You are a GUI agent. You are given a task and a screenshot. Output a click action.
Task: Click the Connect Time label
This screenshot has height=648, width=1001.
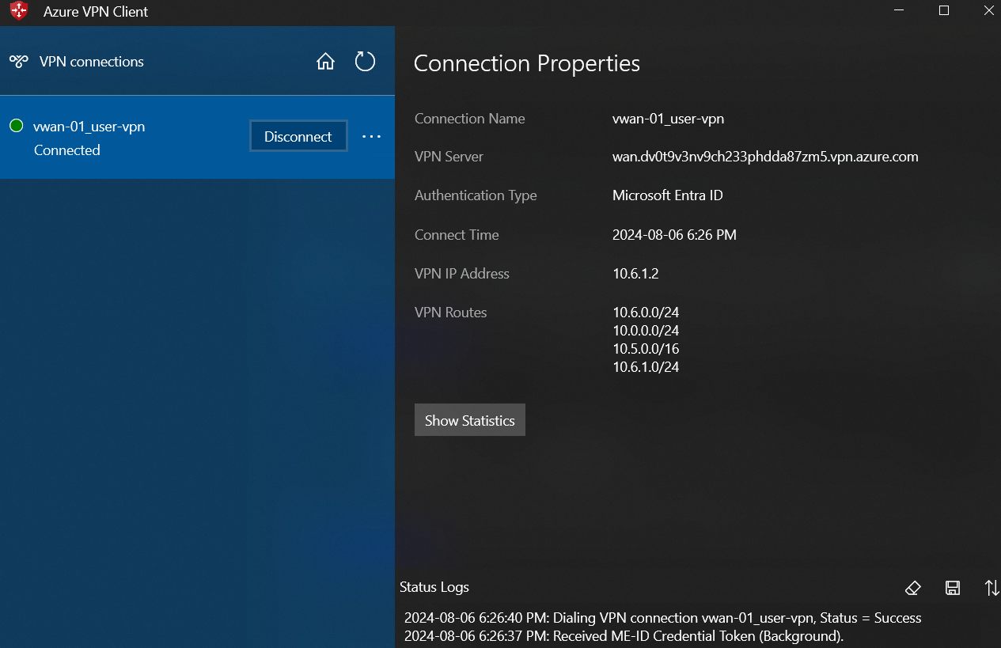pos(457,235)
